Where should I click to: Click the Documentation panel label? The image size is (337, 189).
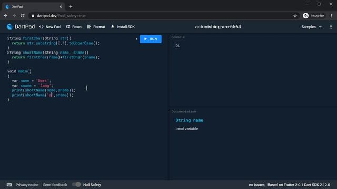184,111
